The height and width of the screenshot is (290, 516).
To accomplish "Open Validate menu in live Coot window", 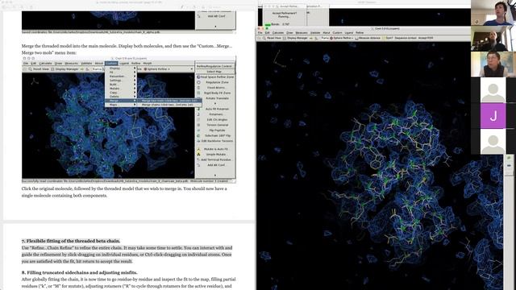I will point(315,32).
